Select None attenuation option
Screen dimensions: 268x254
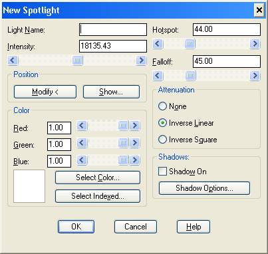click(x=172, y=106)
